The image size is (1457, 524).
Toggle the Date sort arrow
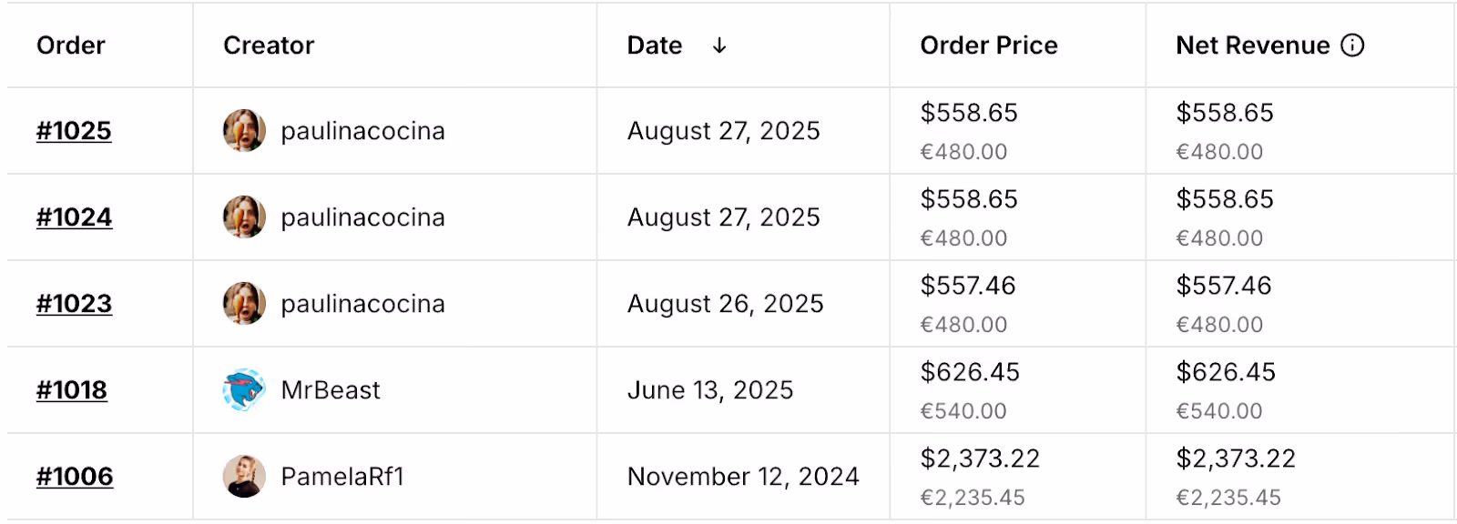click(x=719, y=45)
